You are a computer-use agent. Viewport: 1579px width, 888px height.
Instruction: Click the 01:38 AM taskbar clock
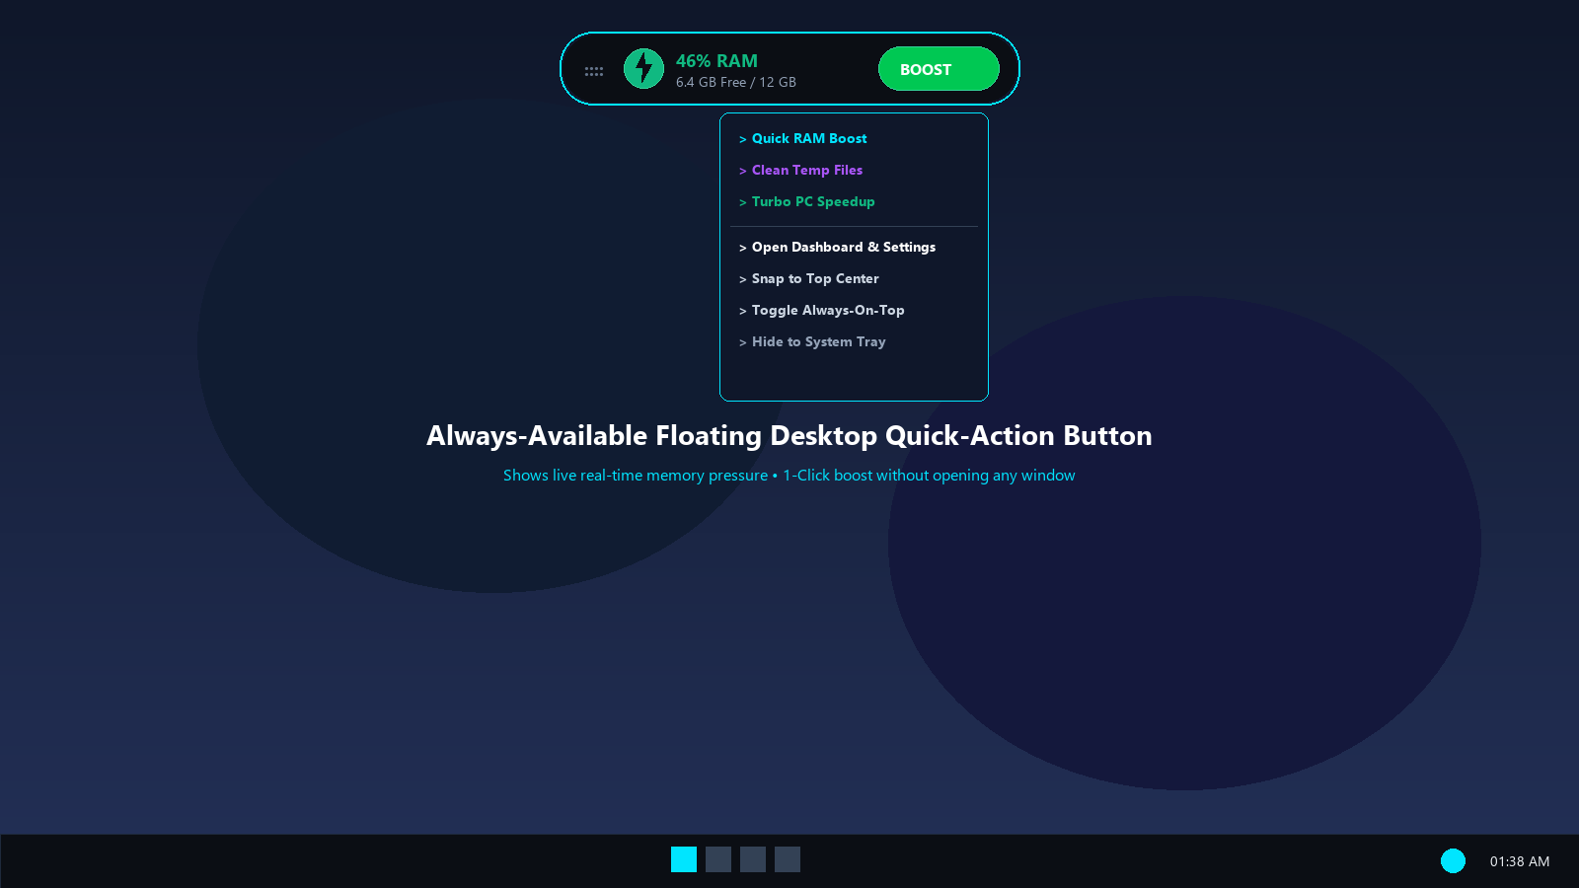point(1520,861)
